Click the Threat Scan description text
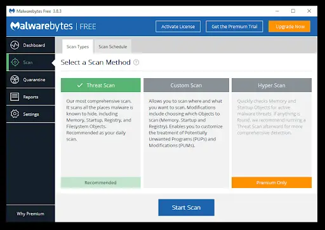Screen dimensions: 325x230 100,120
